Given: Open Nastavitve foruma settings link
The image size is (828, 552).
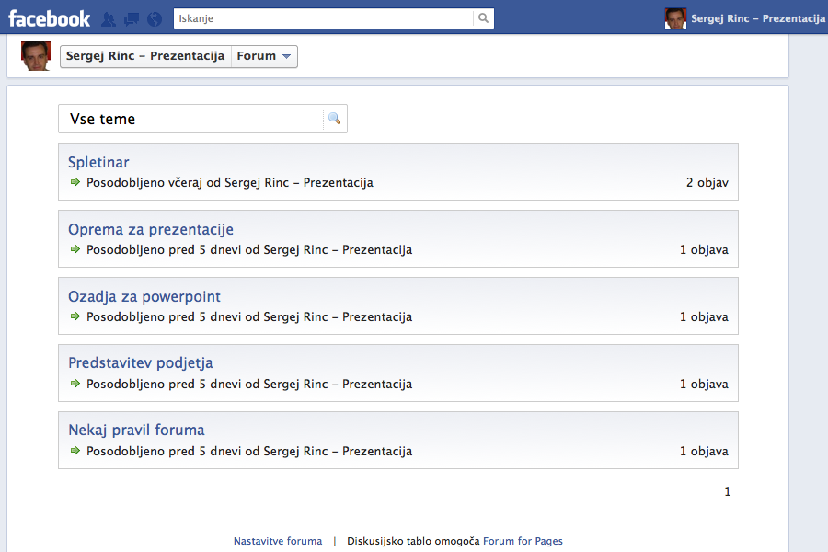Looking at the screenshot, I should click(x=278, y=541).
